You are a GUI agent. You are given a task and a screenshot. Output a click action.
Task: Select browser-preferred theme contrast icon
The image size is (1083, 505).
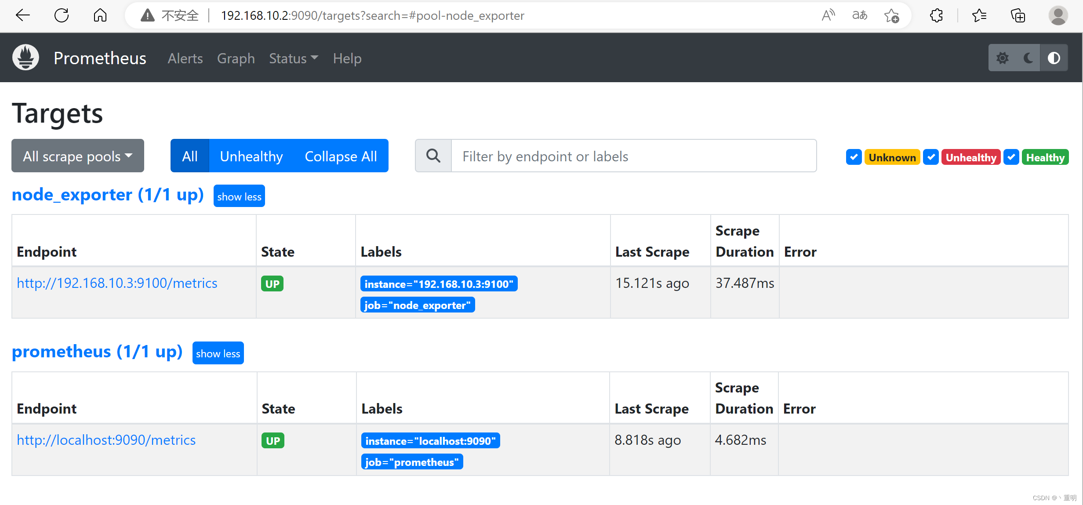click(1054, 58)
